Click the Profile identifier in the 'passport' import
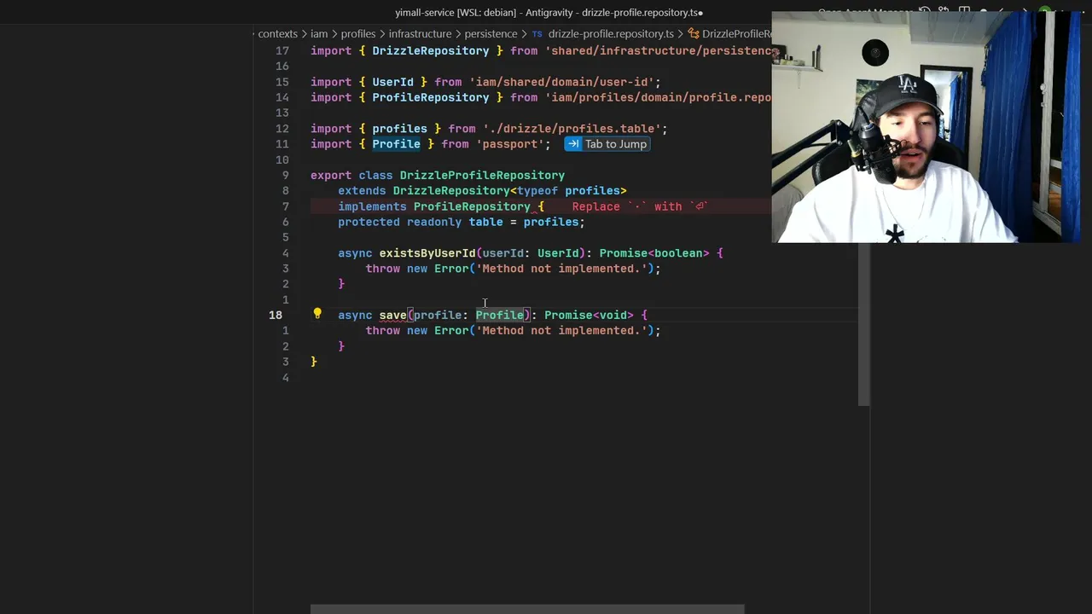 point(396,144)
